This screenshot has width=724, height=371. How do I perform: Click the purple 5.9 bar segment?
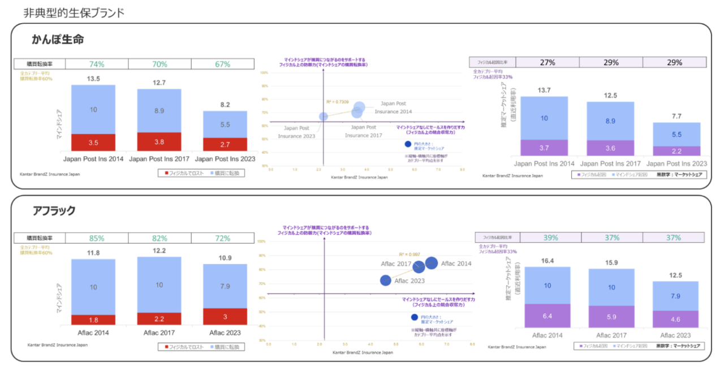coord(611,317)
